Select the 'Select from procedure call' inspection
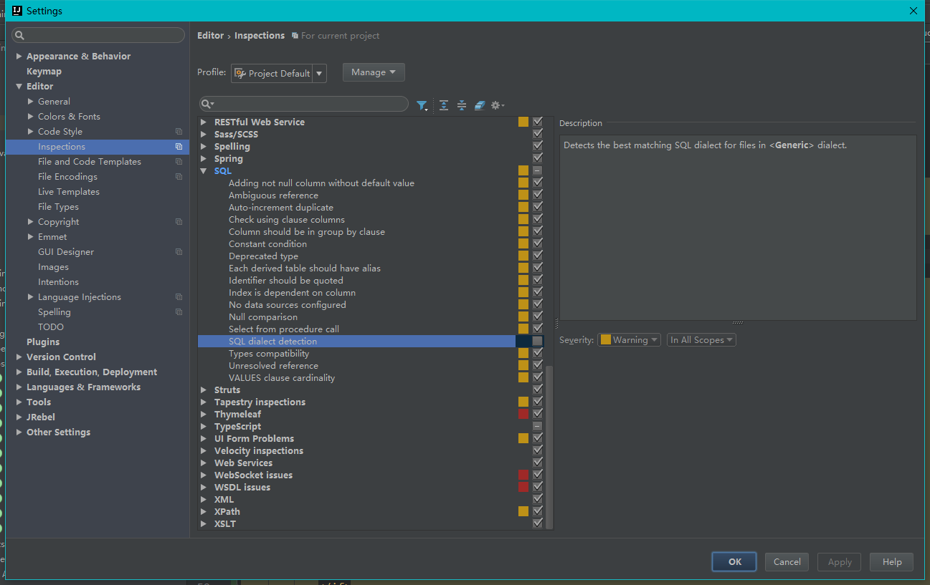The height and width of the screenshot is (585, 930). click(284, 329)
